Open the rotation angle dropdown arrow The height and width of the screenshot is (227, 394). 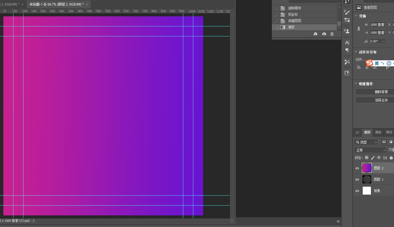point(384,41)
